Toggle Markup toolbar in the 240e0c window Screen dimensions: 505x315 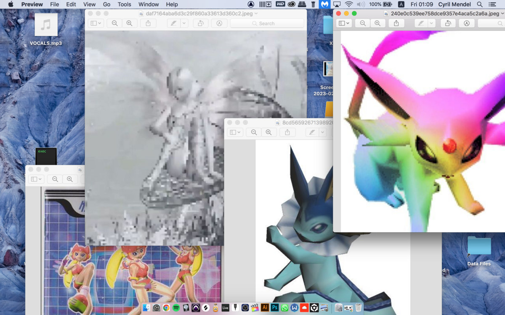tap(466, 24)
